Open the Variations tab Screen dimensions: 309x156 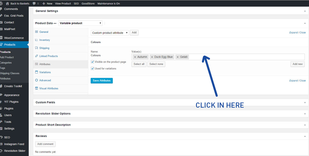(x=45, y=72)
